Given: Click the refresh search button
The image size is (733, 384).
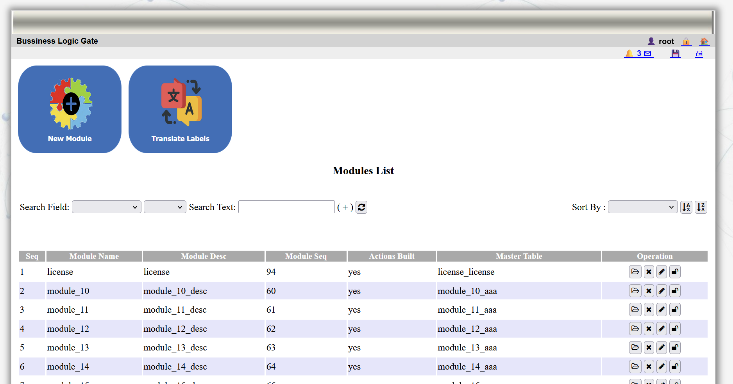Looking at the screenshot, I should tap(361, 207).
